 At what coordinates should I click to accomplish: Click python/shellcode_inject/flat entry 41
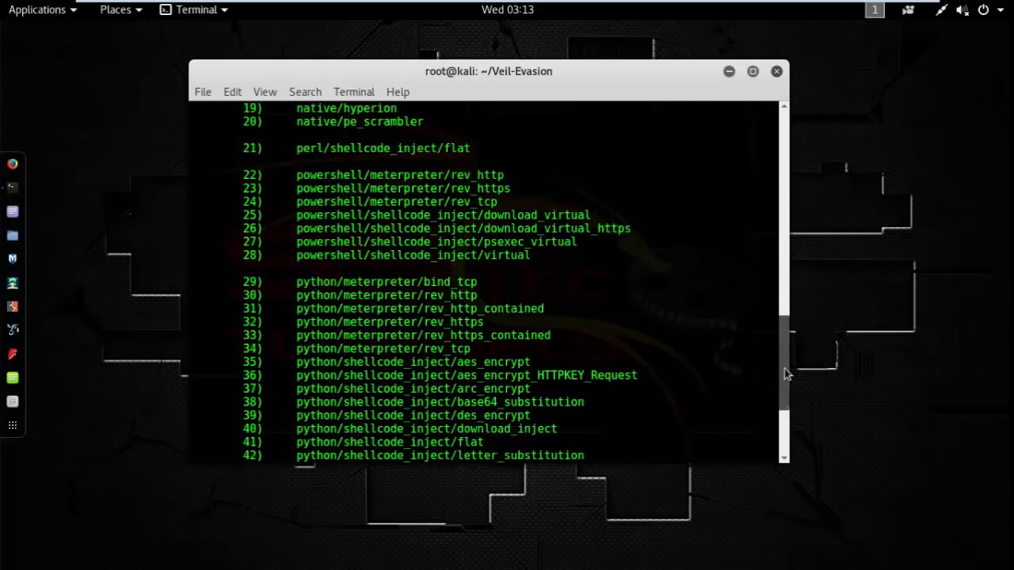(390, 443)
